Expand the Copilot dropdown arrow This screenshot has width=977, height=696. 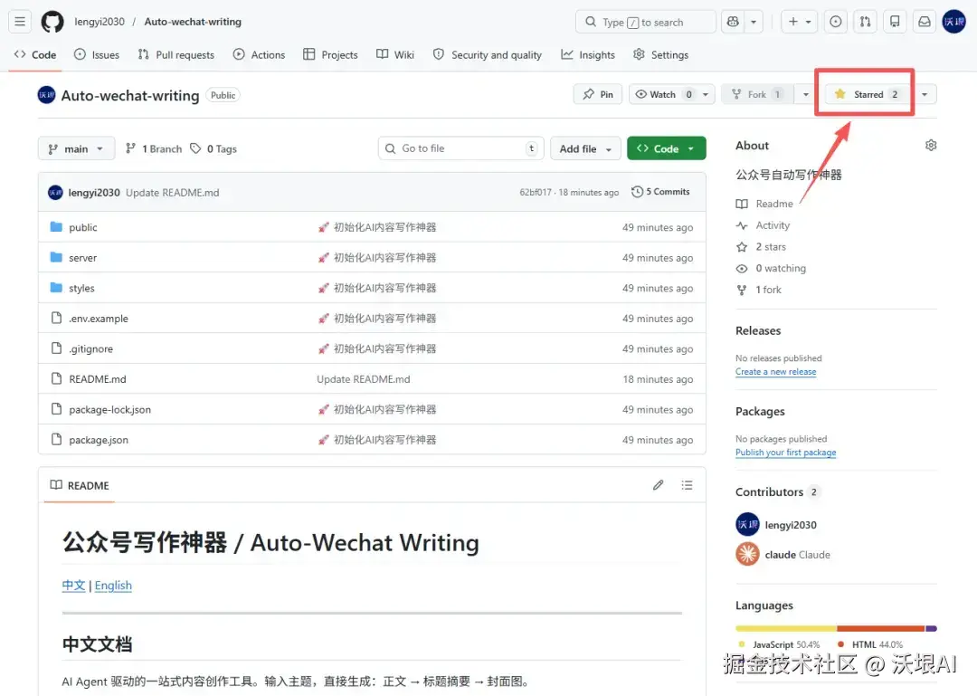tap(754, 22)
